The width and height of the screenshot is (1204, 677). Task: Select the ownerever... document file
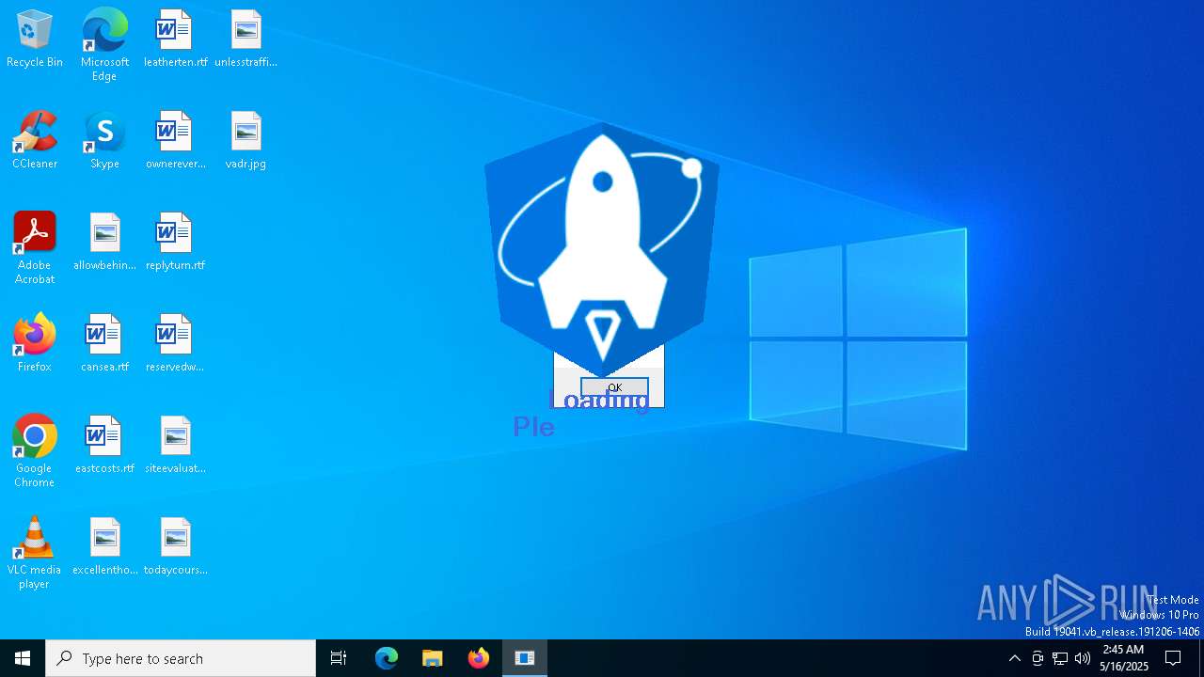[175, 141]
